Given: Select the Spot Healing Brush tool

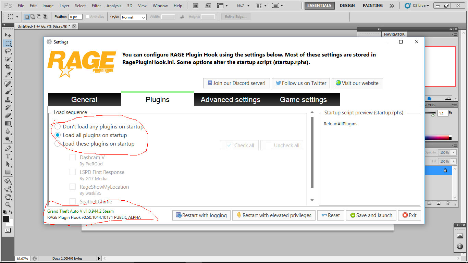Looking at the screenshot, I should click(x=8, y=84).
